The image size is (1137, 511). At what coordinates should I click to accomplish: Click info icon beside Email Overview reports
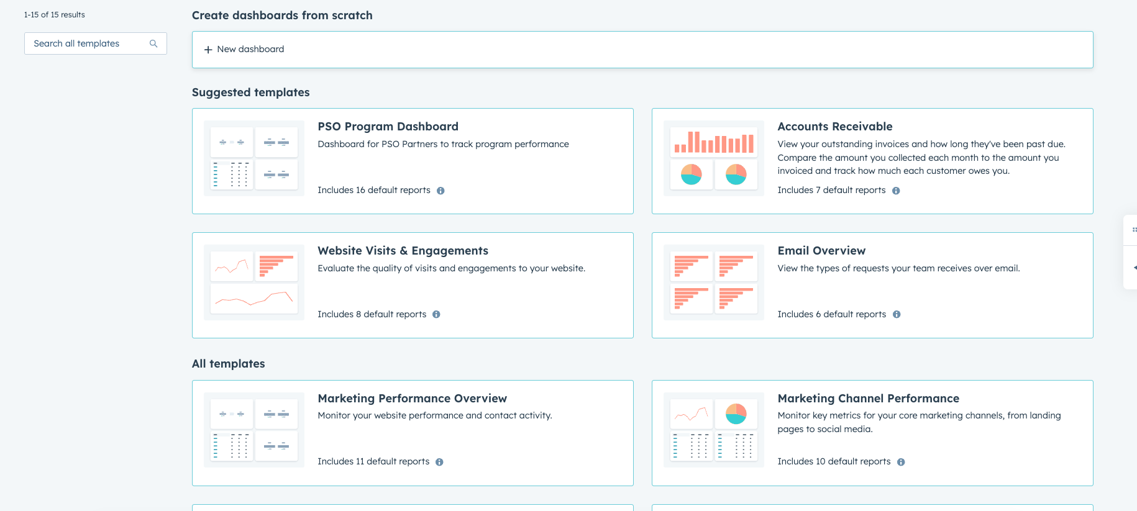897,315
